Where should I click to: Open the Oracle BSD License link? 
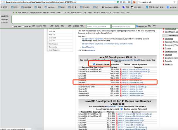[115, 106]
